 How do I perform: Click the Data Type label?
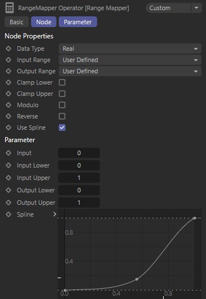coord(30,49)
